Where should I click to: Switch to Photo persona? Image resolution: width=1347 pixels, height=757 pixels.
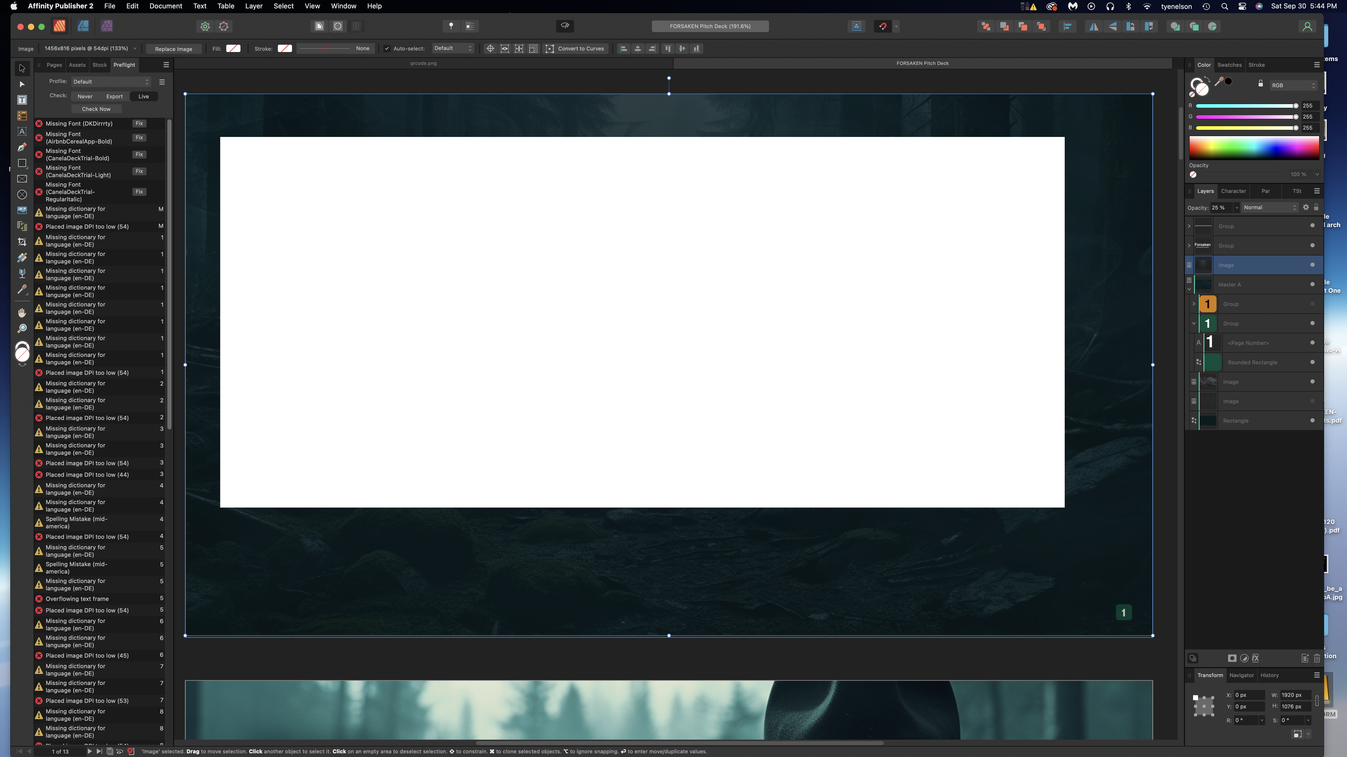point(107,26)
